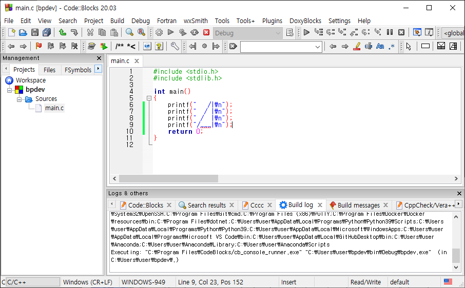Show more Management tabs right arrow
465x288 pixels.
[98, 69]
